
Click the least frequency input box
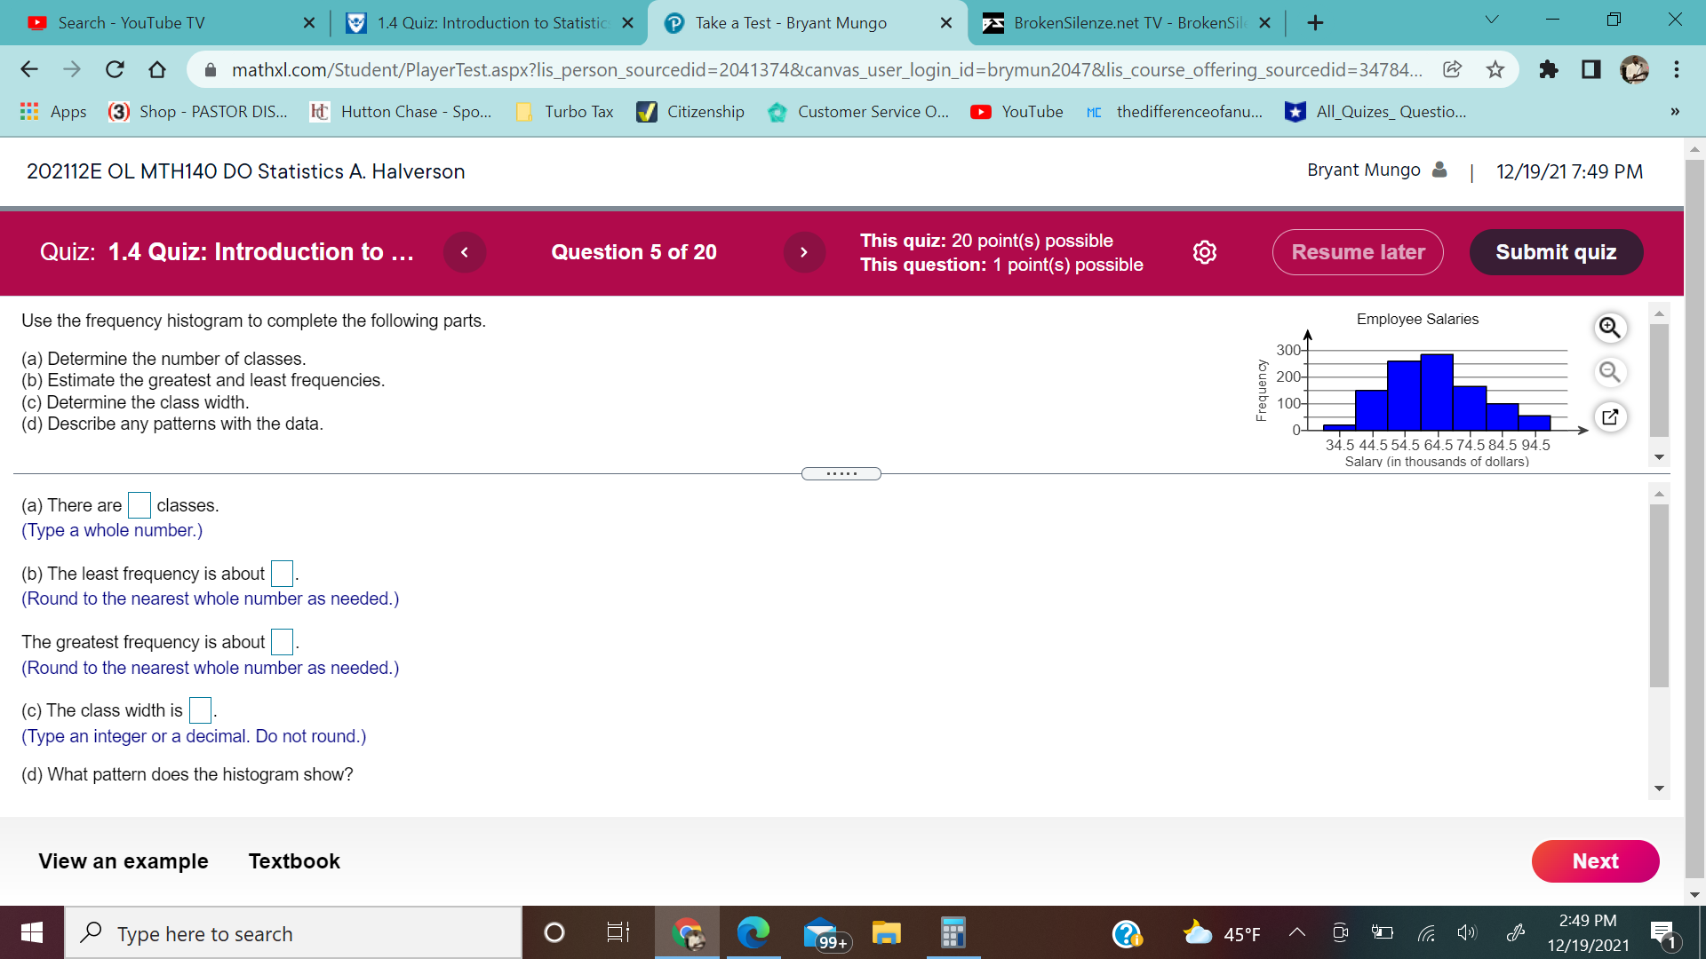coord(282,574)
